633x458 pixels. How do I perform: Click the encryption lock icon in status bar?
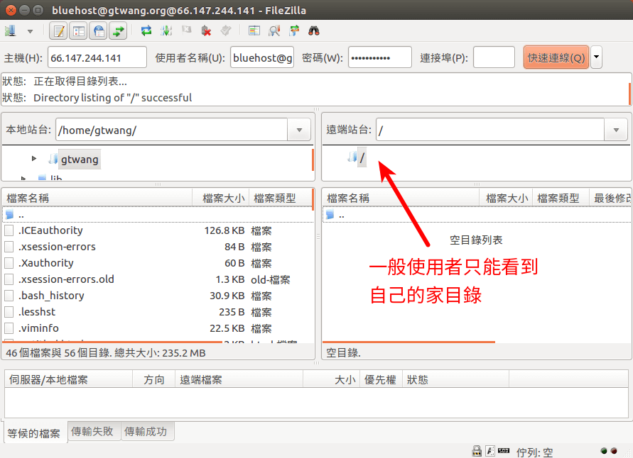coord(477,451)
